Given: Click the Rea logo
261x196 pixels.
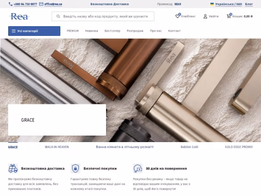Looking at the screenshot, I should pos(19,16).
